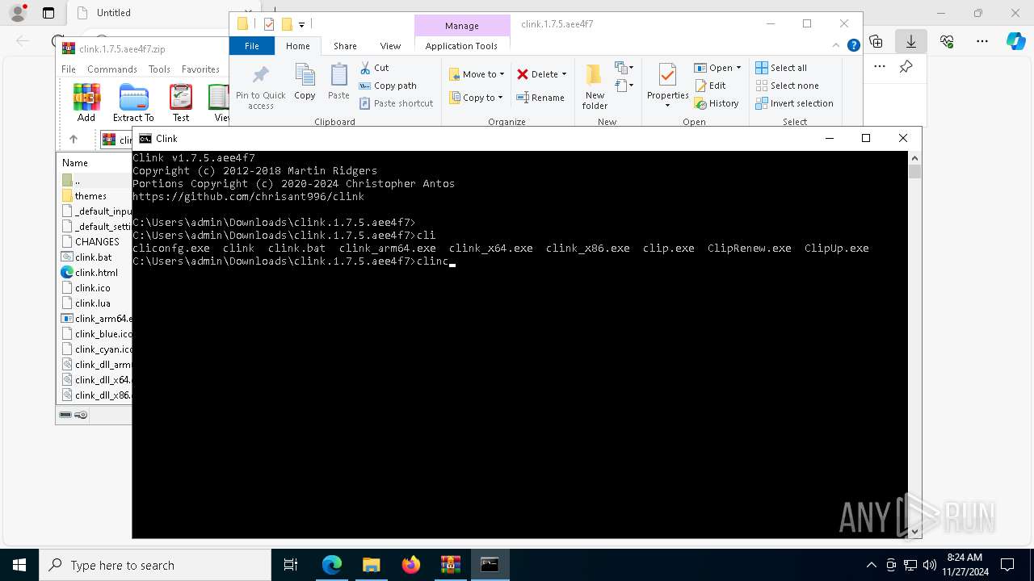Click WinRAR up one level arrow
The width and height of the screenshot is (1034, 581).
tap(73, 139)
